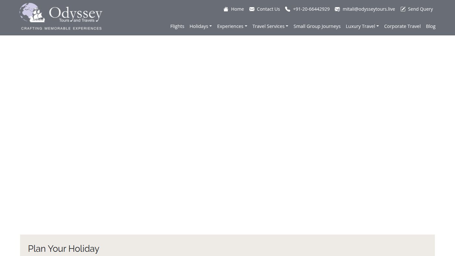This screenshot has height=256, width=455.
Task: Call the number +91-20-66442929
Action: [x=311, y=9]
